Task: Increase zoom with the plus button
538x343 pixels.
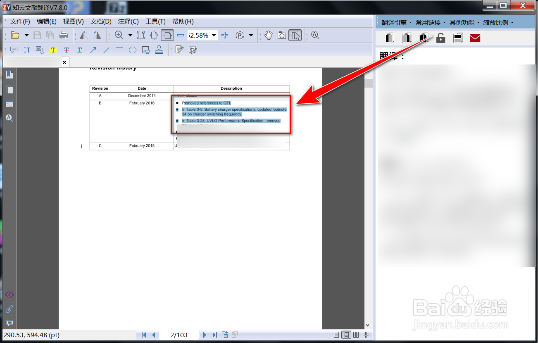Action: [x=225, y=35]
